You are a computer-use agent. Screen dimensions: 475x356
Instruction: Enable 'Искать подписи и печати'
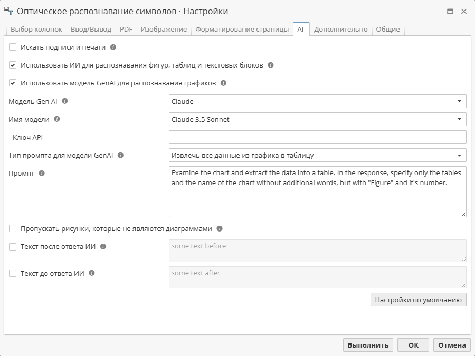pos(13,47)
